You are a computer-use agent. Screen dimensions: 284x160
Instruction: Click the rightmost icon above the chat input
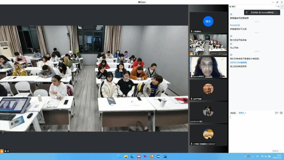[281, 113]
